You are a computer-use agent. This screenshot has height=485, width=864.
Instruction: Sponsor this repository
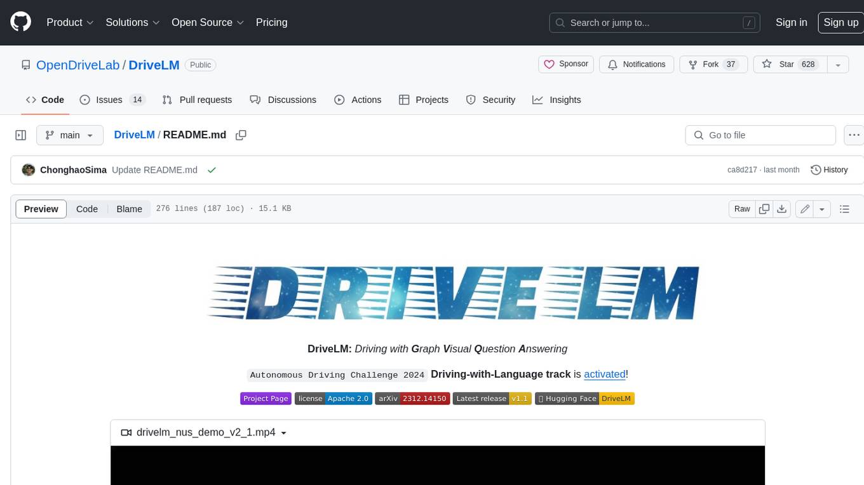tap(566, 64)
